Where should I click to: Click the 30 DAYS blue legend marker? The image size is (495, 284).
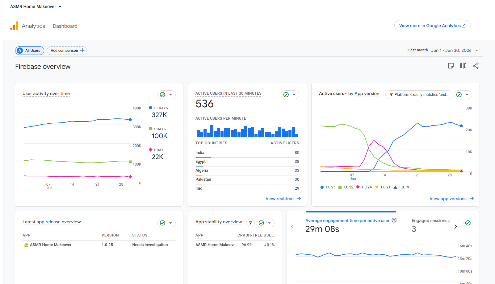click(150, 108)
